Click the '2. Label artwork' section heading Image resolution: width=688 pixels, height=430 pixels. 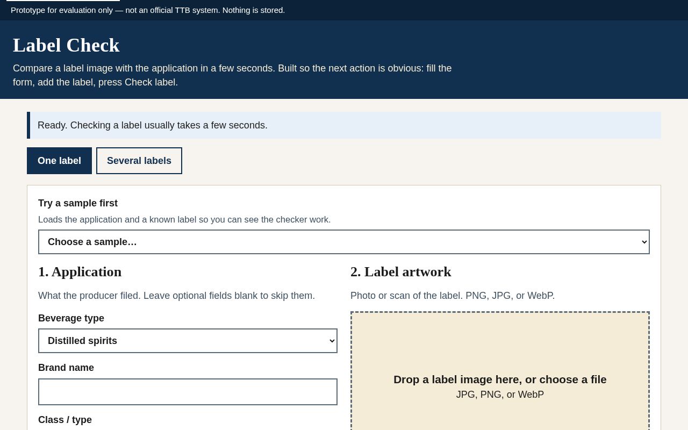[401, 272]
